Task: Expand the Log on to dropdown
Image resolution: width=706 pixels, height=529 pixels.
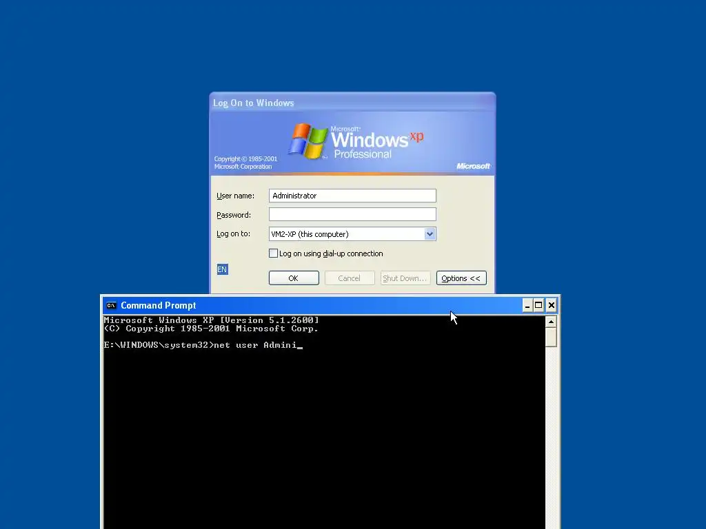Action: 430,234
